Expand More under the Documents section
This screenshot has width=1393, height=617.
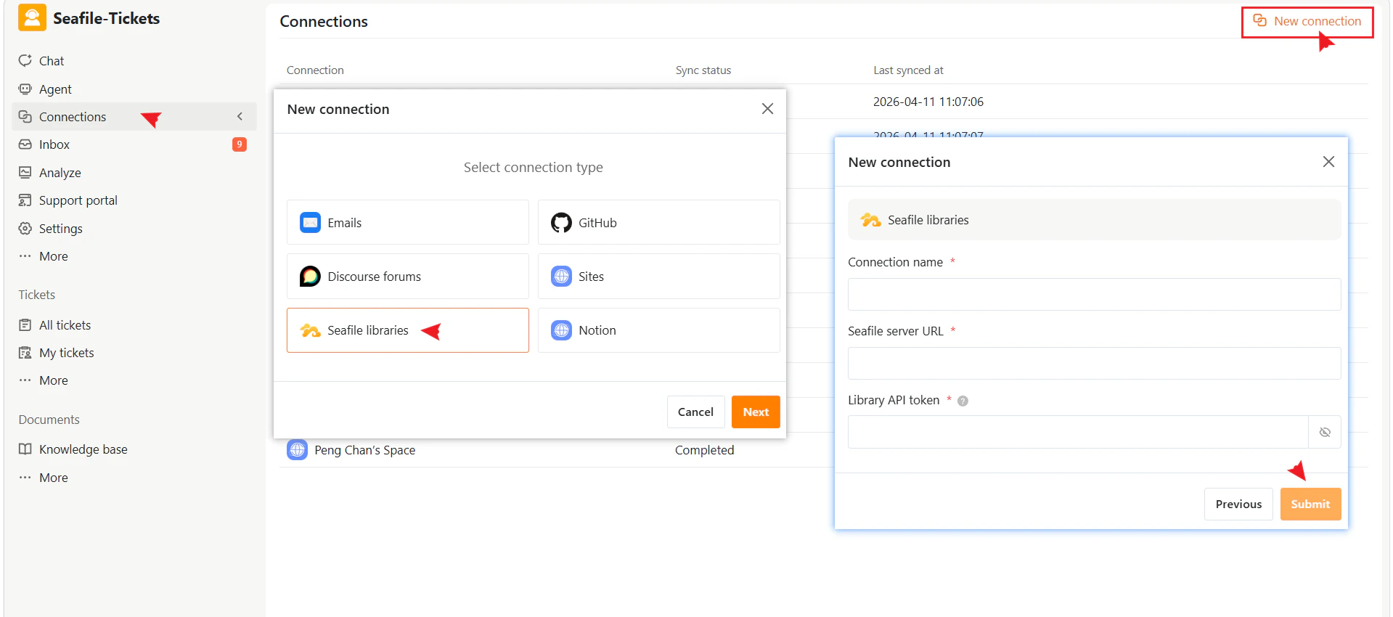coord(54,478)
